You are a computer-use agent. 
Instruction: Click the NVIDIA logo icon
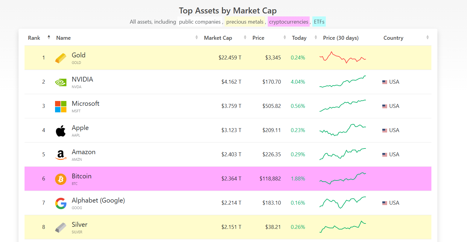(x=61, y=82)
